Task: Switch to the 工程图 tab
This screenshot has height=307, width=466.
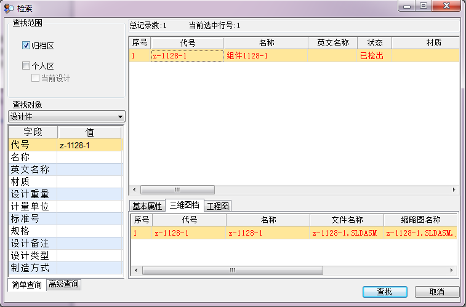Action: (x=217, y=205)
